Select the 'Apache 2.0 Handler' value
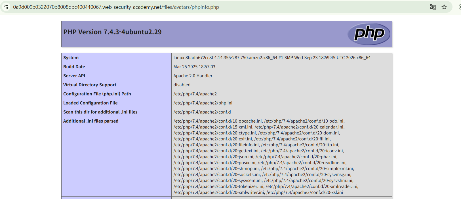 tap(193, 76)
